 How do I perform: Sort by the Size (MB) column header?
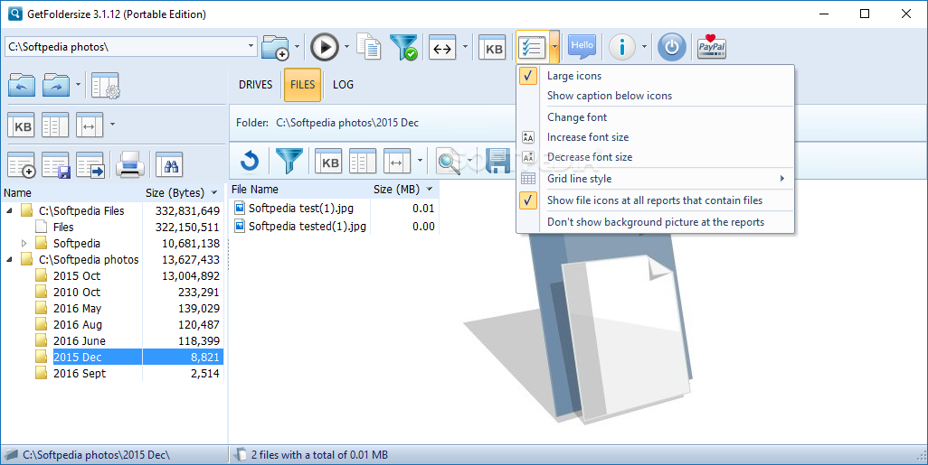(x=405, y=189)
